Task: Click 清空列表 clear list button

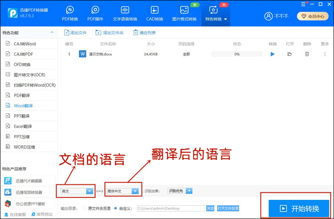Action: coord(144,33)
